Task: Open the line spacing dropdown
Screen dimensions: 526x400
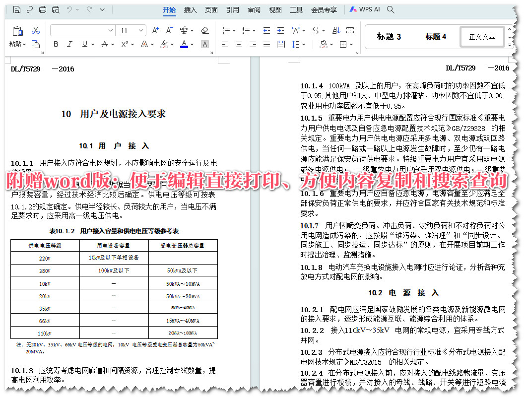Action: tap(303, 44)
